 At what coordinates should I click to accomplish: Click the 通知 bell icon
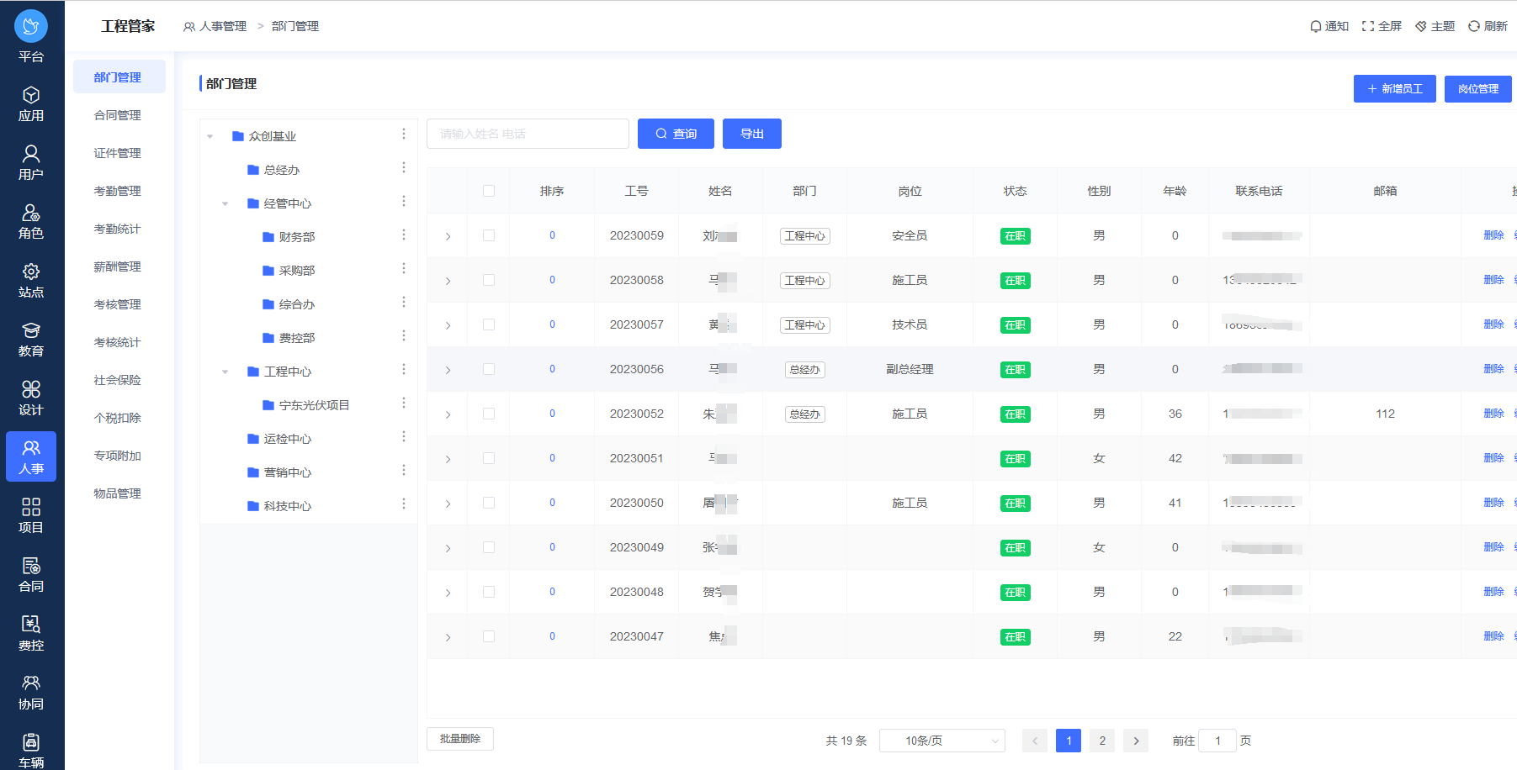coord(1316,27)
